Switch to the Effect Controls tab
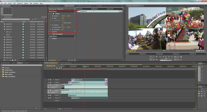 point(69,6)
